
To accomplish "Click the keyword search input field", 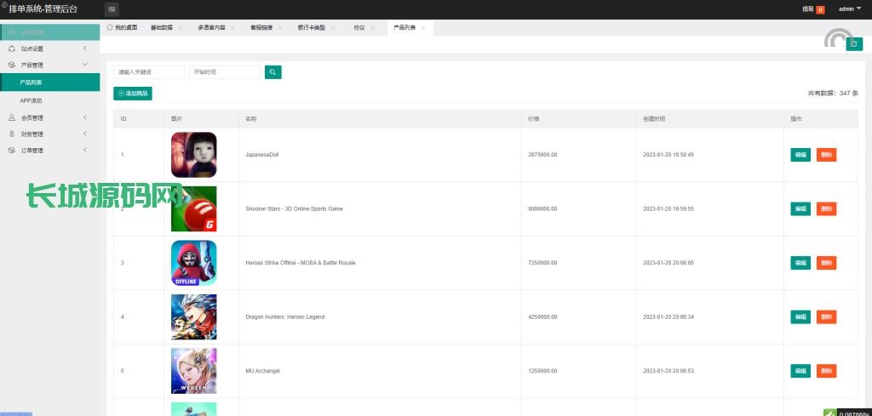I will tap(149, 72).
